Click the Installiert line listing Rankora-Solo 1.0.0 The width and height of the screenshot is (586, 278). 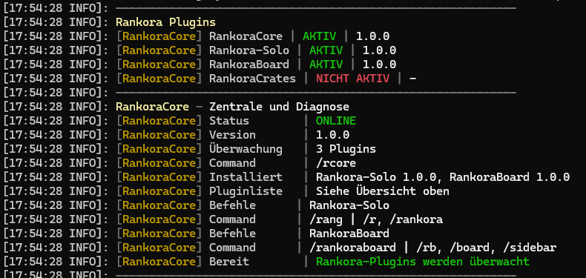coord(443,177)
